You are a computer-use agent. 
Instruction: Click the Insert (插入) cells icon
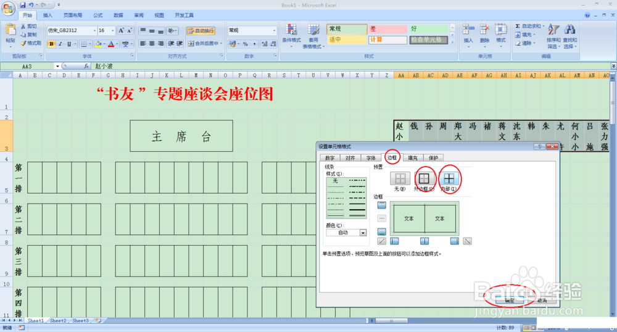click(468, 30)
